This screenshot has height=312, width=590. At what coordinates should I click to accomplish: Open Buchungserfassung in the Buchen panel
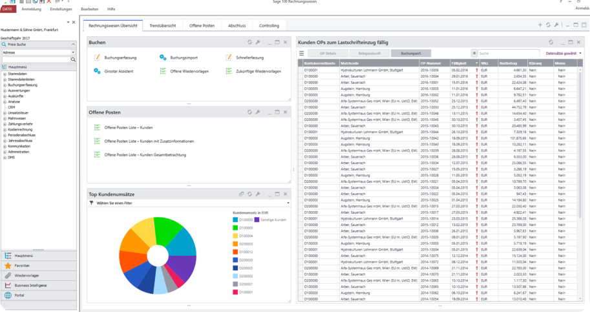[x=120, y=57]
